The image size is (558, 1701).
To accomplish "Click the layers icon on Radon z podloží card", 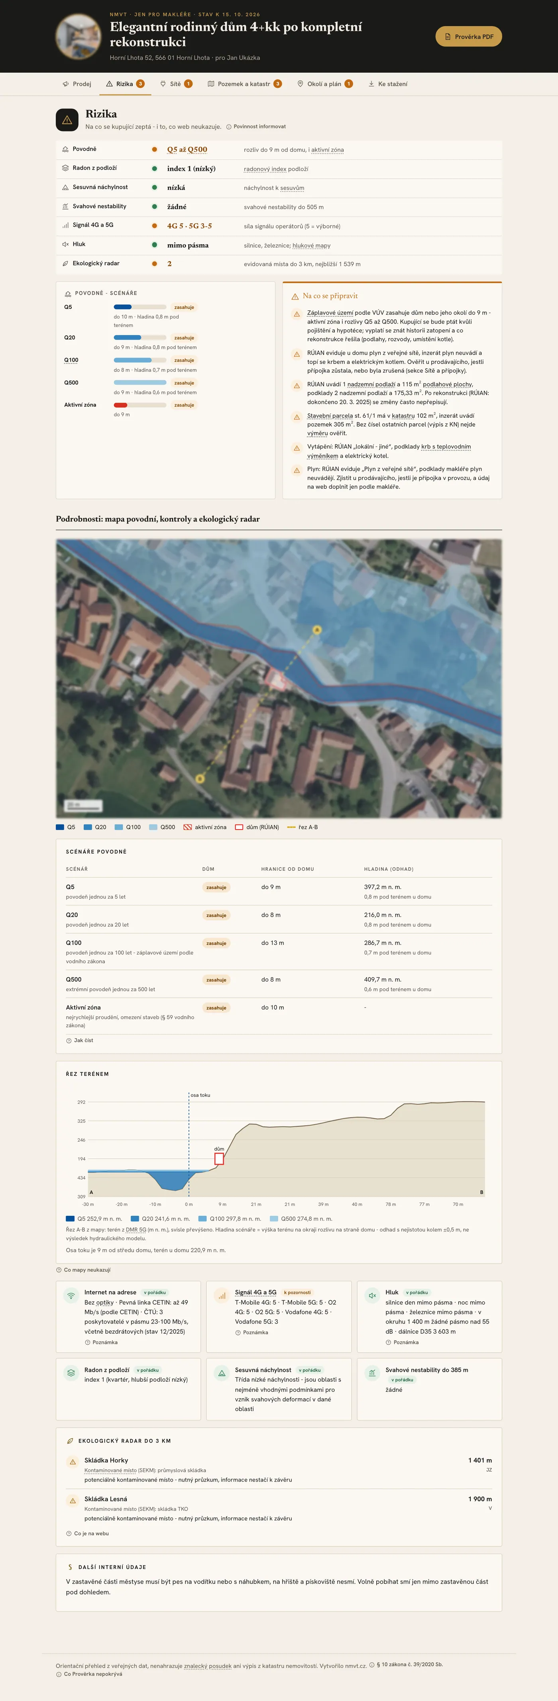I will [71, 1373].
